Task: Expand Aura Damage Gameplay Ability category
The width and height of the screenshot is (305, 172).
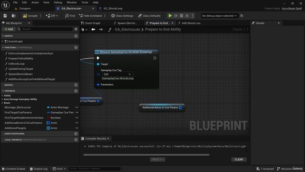Action: click(2, 99)
